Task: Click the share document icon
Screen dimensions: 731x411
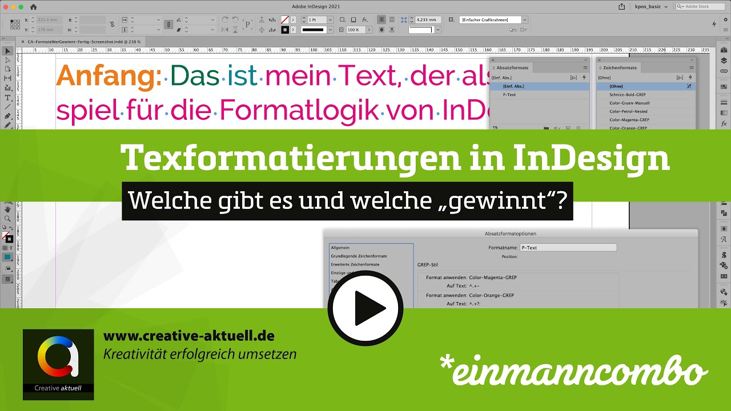Action: pos(622,7)
